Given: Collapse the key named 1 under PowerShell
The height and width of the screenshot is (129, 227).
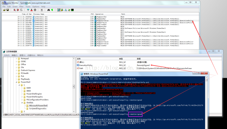Looking at the screenshot, I should point(19,85).
